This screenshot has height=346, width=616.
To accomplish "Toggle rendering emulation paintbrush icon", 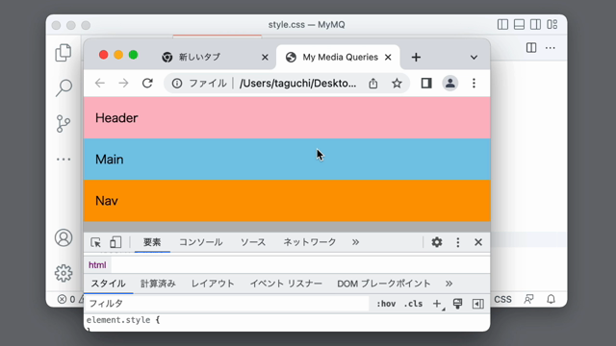I will 458,304.
